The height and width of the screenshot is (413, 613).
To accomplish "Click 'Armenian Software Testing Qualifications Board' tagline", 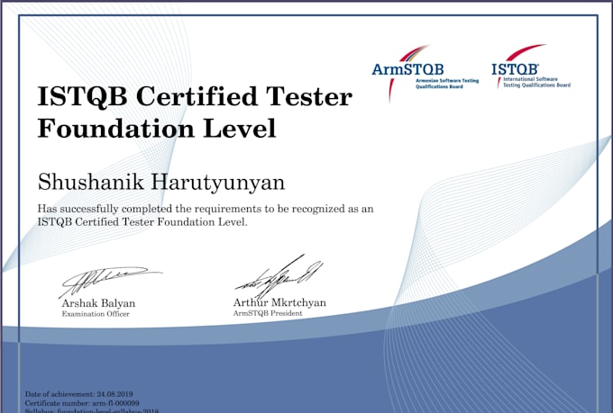I will coord(447,84).
